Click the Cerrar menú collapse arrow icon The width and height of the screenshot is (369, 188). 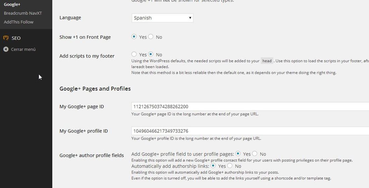tap(6, 49)
